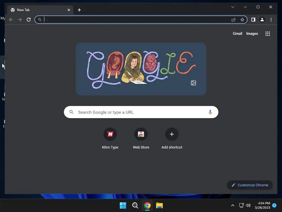The image size is (282, 212).
Task: Open the clock showing 4:04 PM
Action: click(x=262, y=205)
